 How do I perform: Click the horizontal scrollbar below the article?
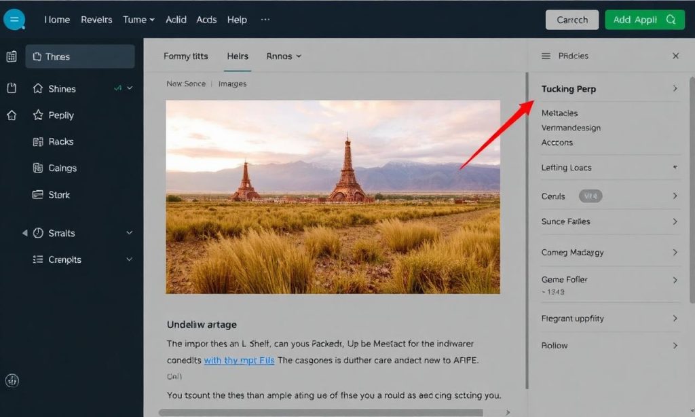(x=320, y=412)
